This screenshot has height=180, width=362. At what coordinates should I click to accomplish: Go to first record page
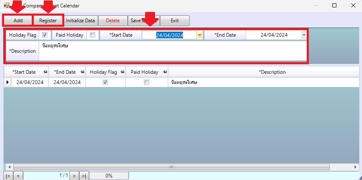click(x=8, y=176)
